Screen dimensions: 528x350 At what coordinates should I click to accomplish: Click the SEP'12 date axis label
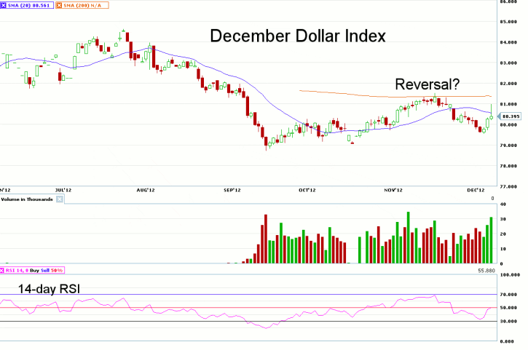232,190
